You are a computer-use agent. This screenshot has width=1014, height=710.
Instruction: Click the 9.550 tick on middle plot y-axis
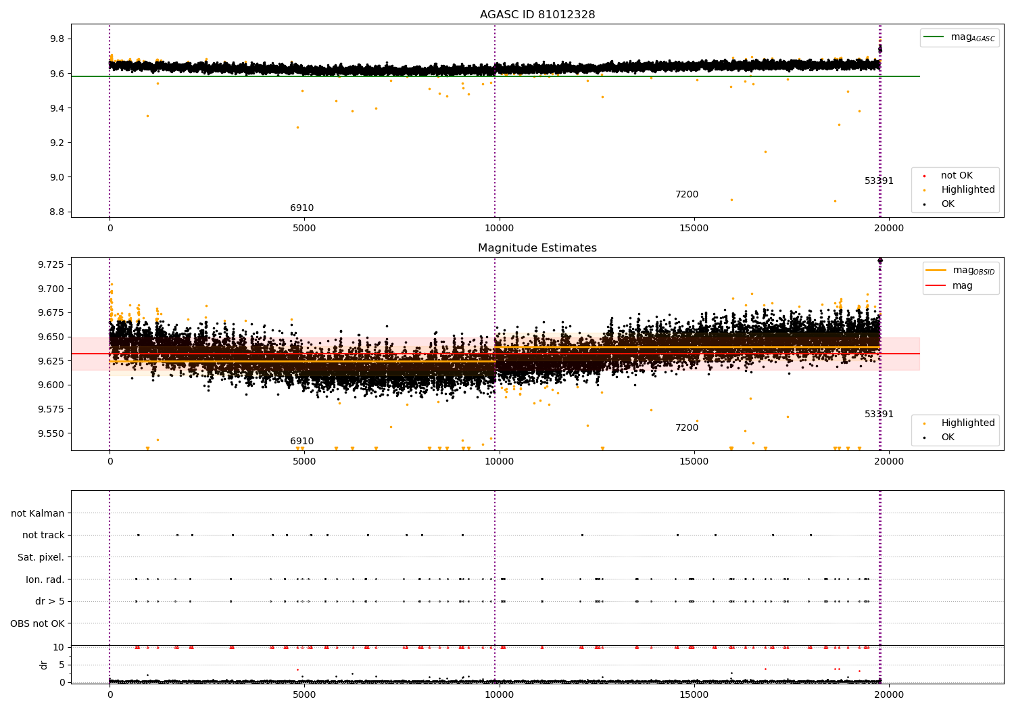coord(51,433)
